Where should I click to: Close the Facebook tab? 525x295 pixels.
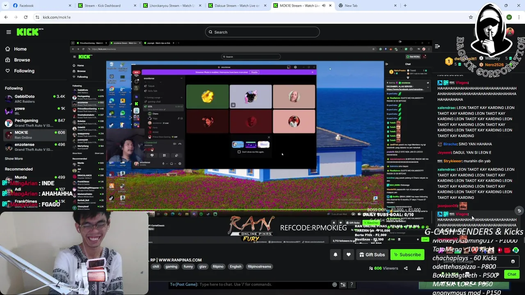click(70, 5)
